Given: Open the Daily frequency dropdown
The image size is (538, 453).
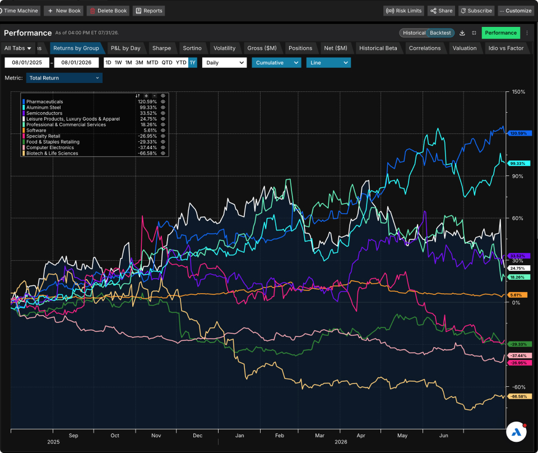Looking at the screenshot, I should point(224,63).
